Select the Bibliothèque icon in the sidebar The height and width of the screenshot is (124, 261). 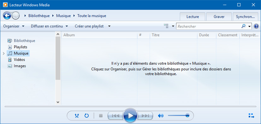(10, 41)
